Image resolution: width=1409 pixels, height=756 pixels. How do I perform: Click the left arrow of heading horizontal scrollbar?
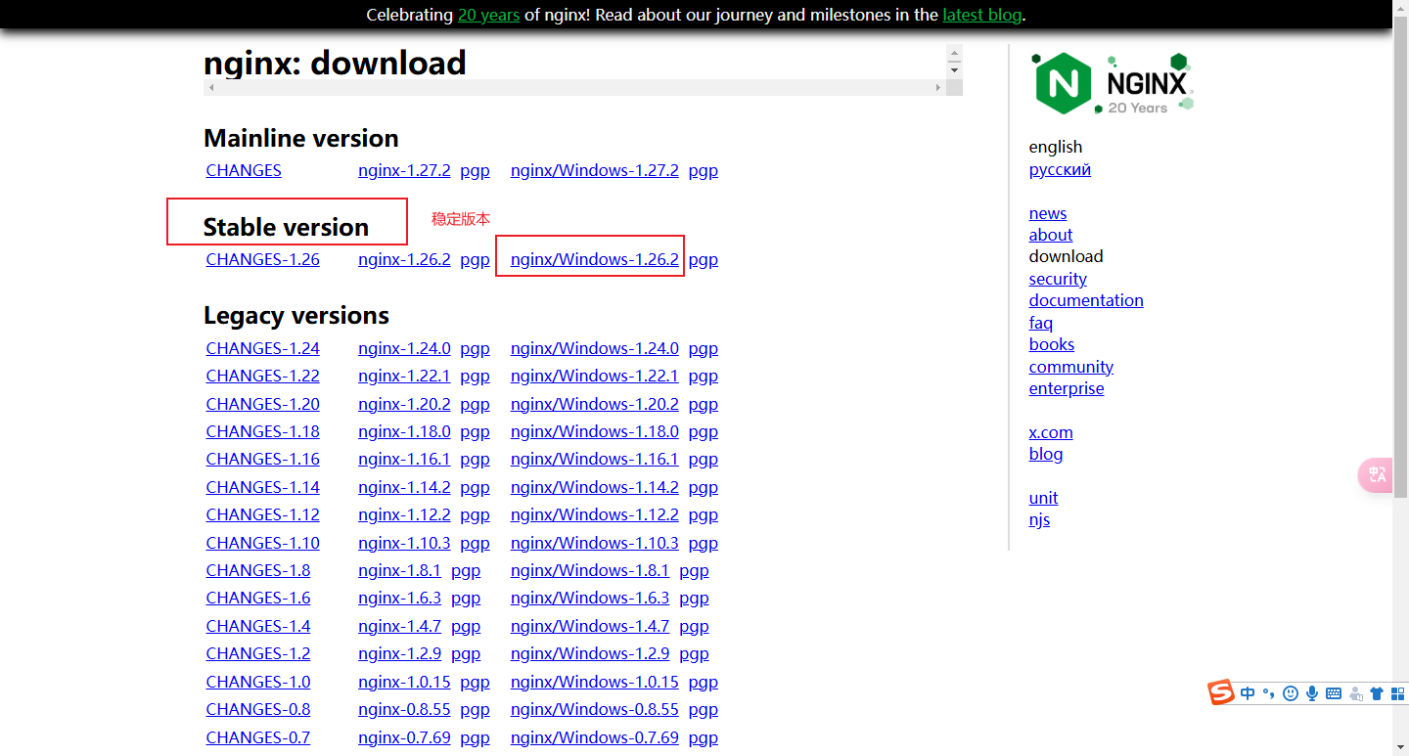click(x=211, y=87)
